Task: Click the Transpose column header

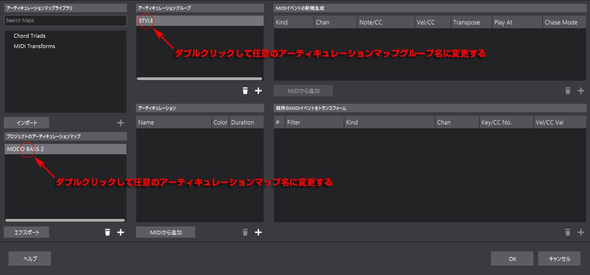Action: coord(471,22)
